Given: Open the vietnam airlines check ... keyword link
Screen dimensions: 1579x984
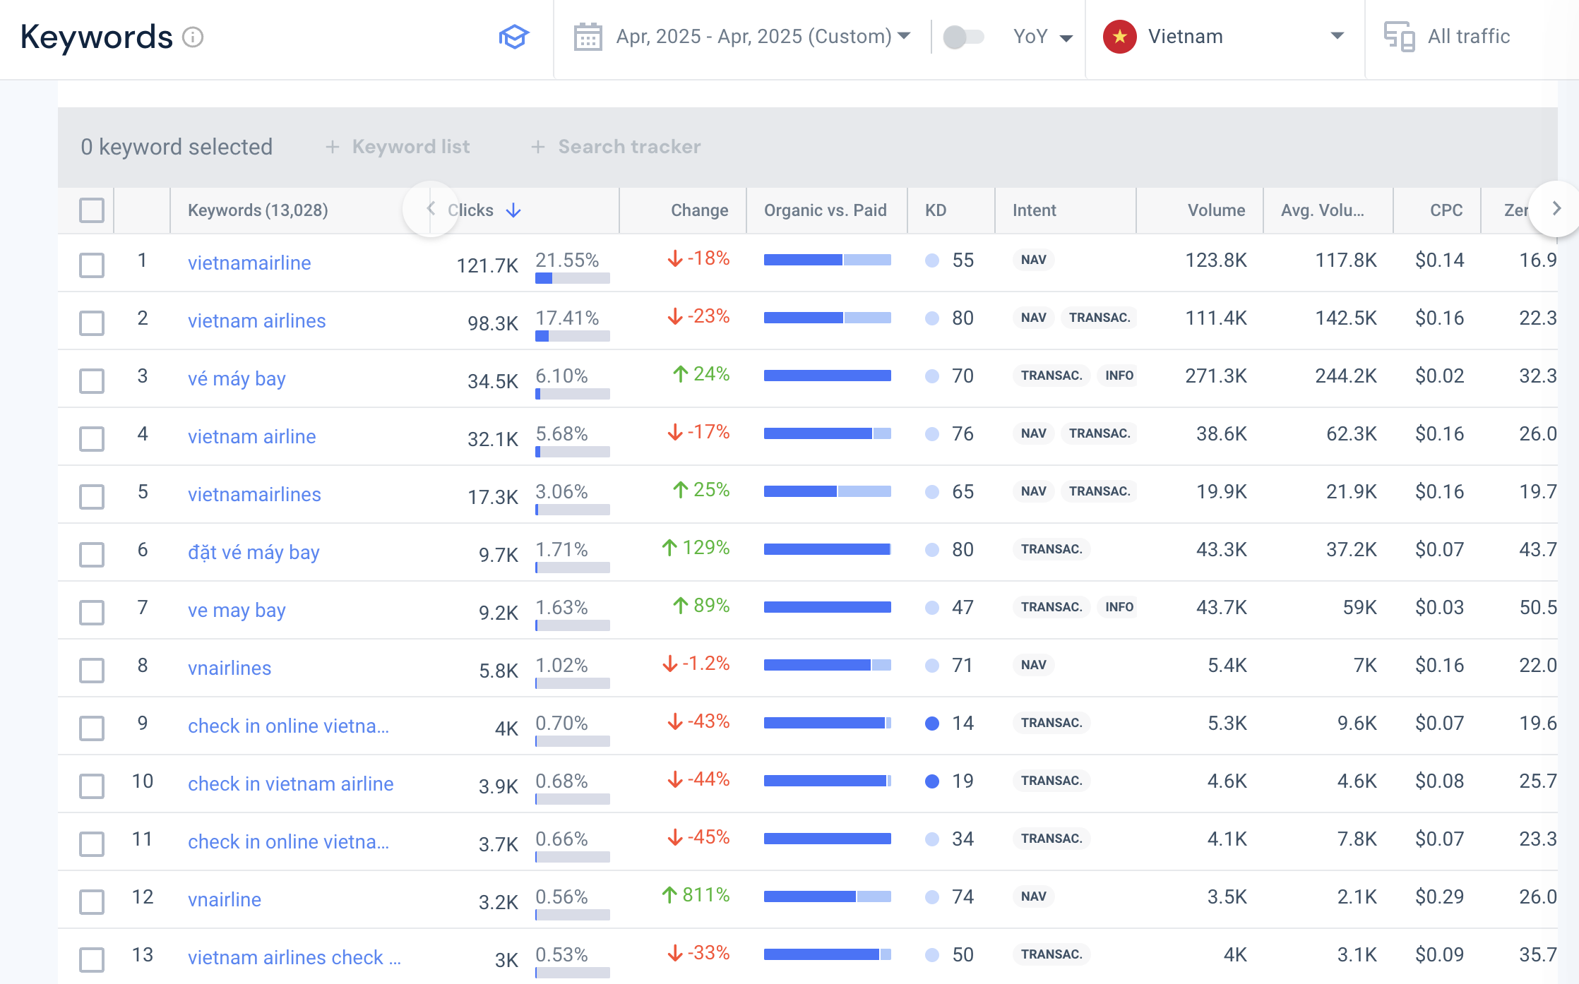Looking at the screenshot, I should pyautogui.click(x=294, y=957).
